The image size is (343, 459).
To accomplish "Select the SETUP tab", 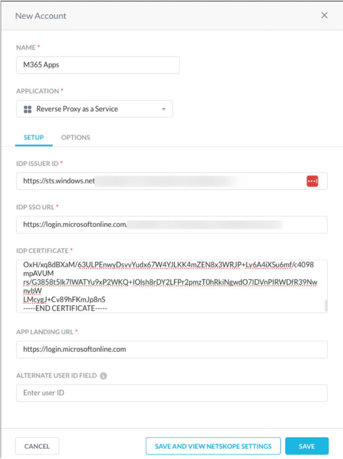I will pos(33,137).
